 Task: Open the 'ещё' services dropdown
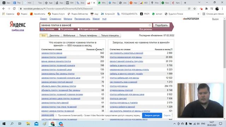[104, 19]
